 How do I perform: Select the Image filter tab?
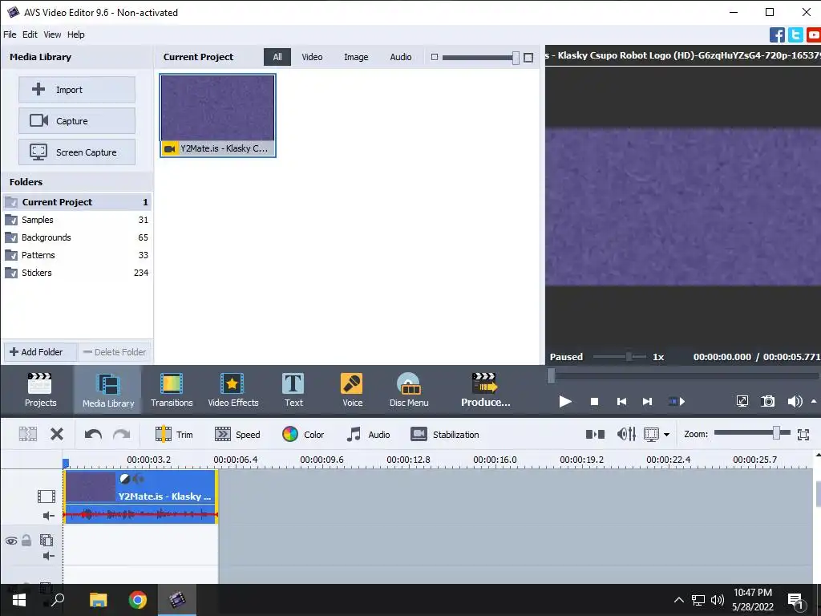[355, 57]
